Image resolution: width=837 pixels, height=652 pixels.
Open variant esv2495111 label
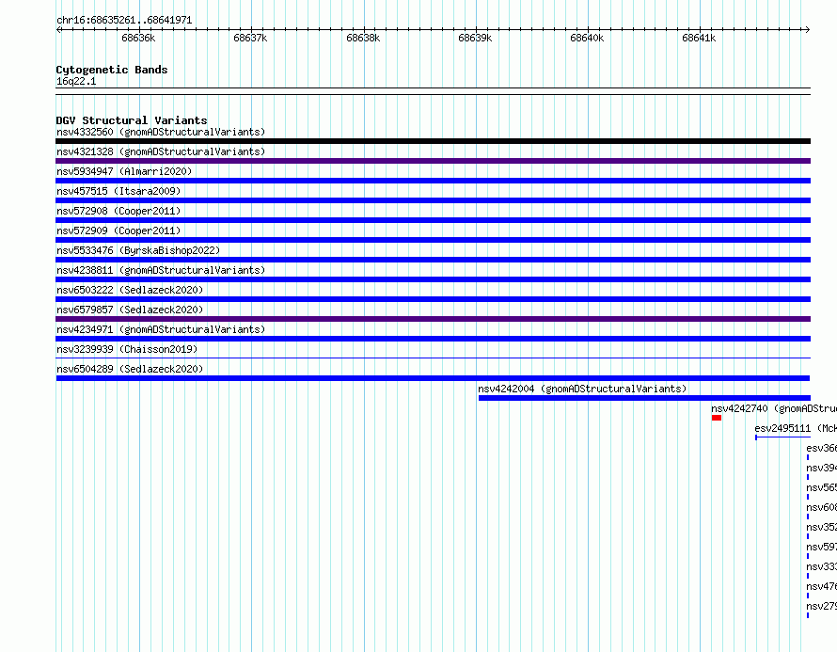click(796, 428)
